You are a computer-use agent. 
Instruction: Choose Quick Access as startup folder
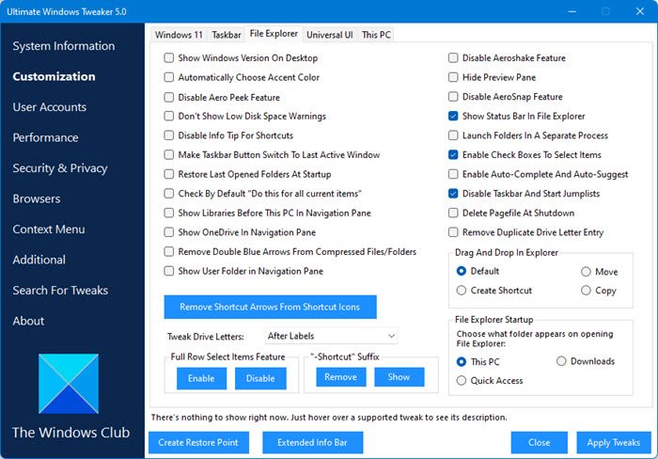click(x=462, y=381)
